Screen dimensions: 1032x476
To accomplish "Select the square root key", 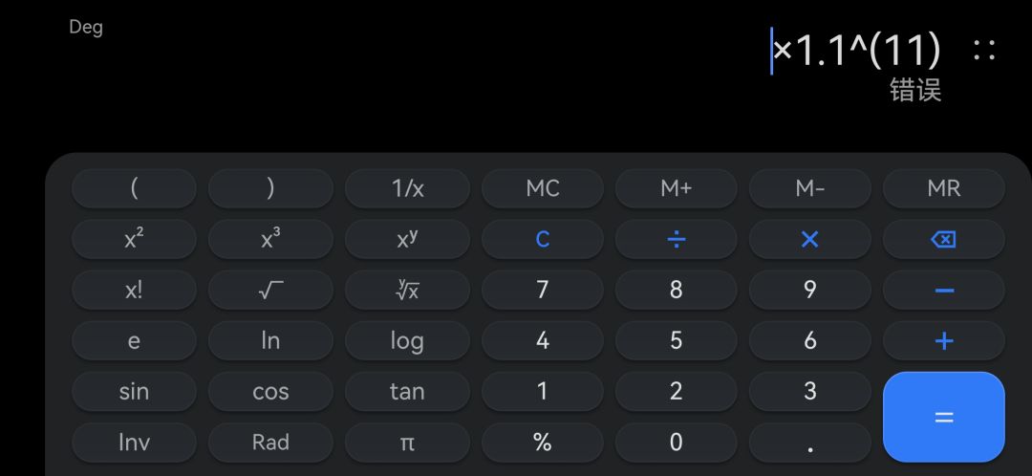I will coord(270,290).
